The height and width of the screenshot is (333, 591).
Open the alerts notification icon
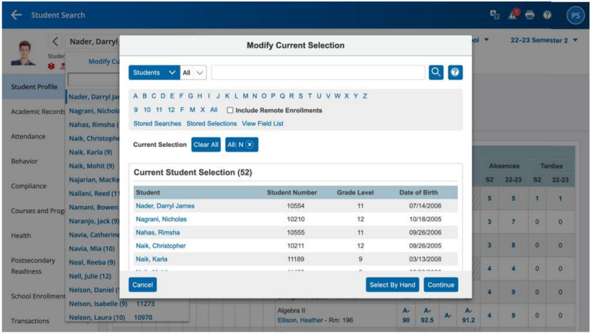[x=513, y=15]
